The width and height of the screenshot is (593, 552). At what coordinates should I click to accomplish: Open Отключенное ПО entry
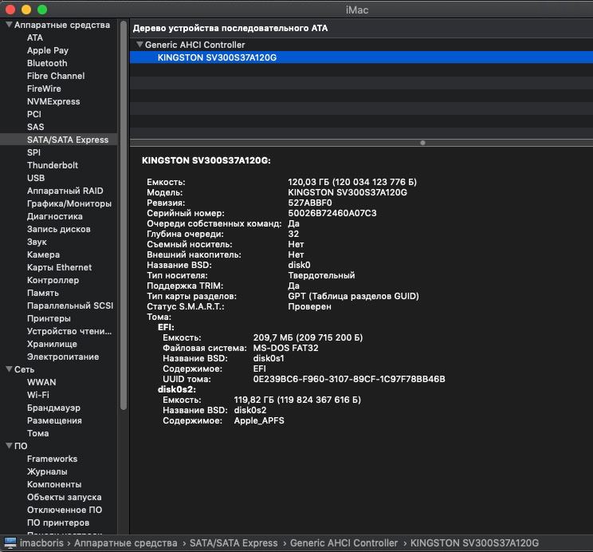point(65,510)
